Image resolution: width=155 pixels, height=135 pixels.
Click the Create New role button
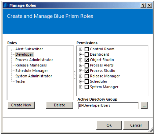pos(21,105)
